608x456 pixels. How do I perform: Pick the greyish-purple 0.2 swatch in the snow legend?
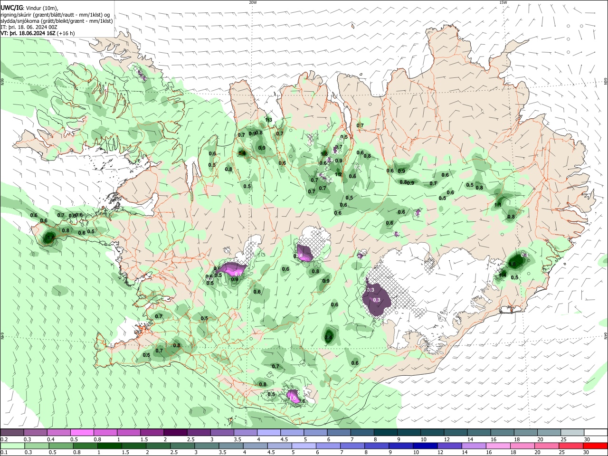click(x=12, y=433)
